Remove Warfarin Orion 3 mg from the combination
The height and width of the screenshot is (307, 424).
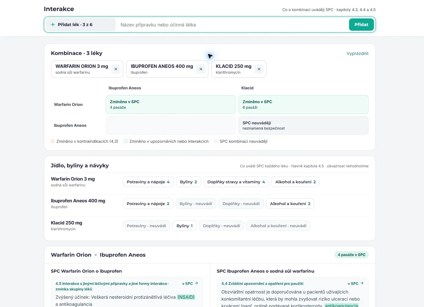116,69
